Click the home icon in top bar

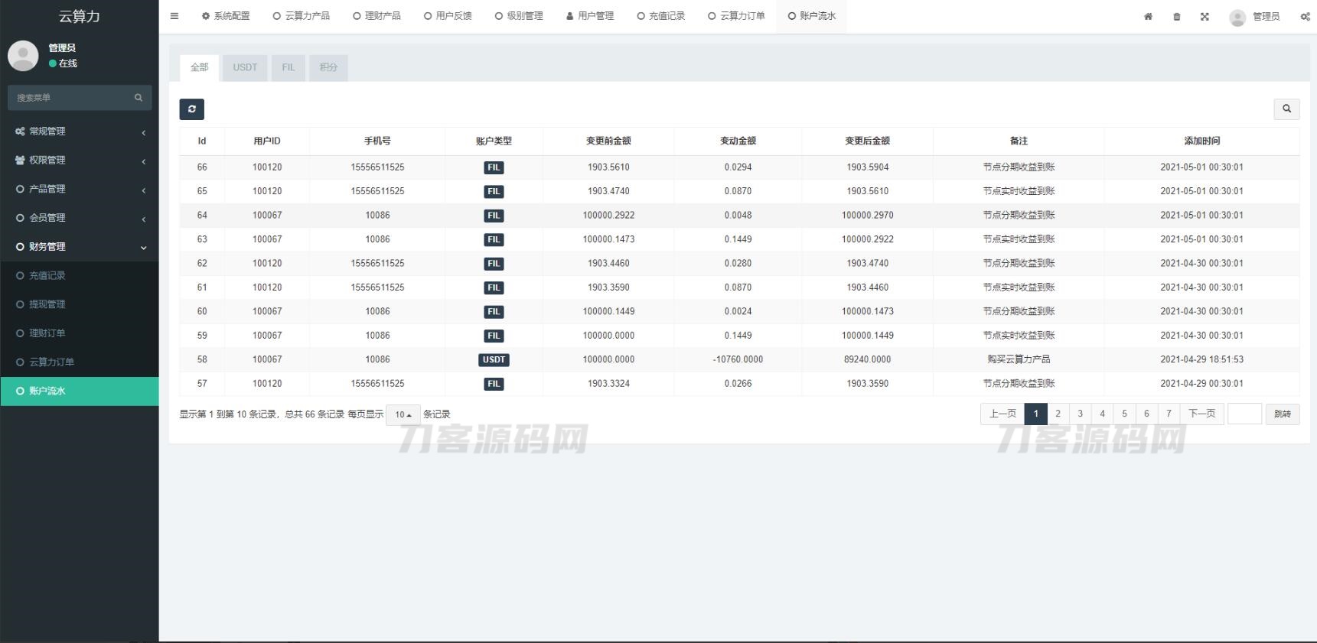pyautogui.click(x=1148, y=17)
